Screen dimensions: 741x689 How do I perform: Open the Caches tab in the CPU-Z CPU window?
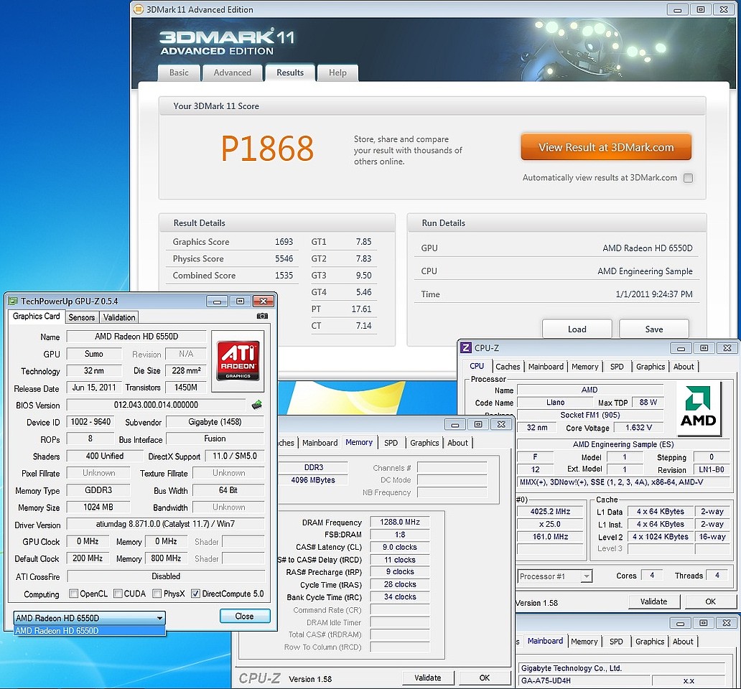point(508,367)
